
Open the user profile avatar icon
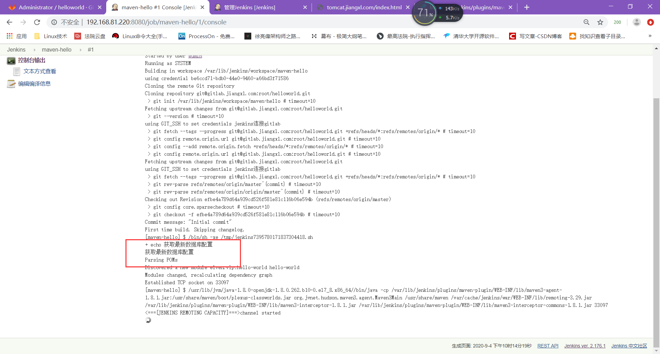tap(637, 22)
